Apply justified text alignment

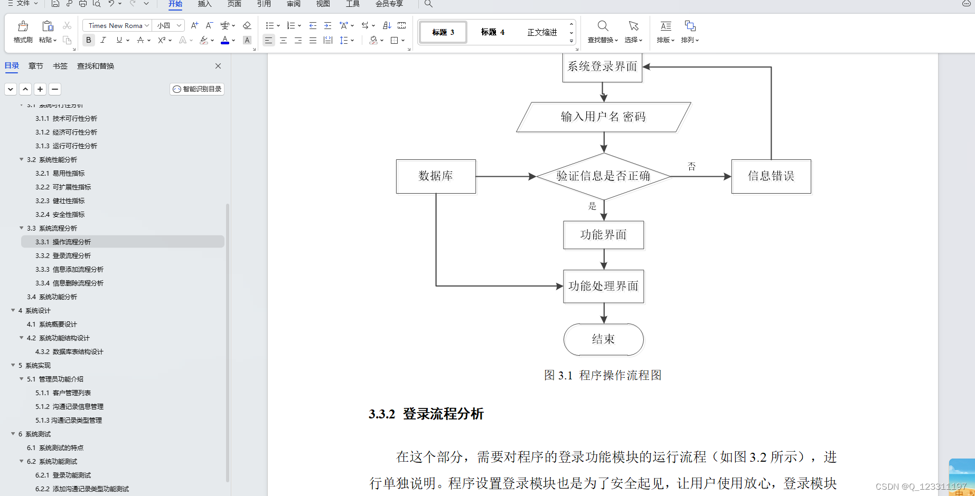tap(313, 40)
